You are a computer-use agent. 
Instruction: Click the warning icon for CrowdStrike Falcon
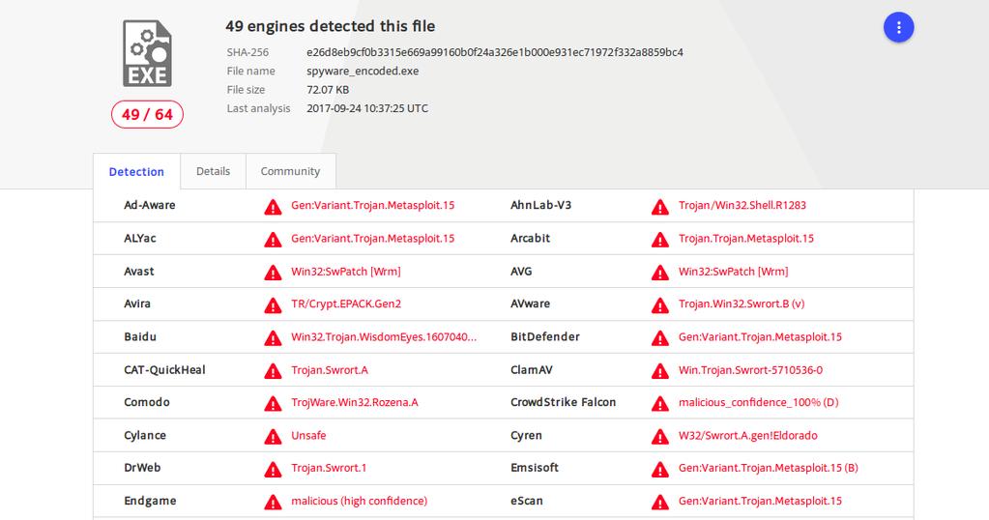[x=659, y=403]
